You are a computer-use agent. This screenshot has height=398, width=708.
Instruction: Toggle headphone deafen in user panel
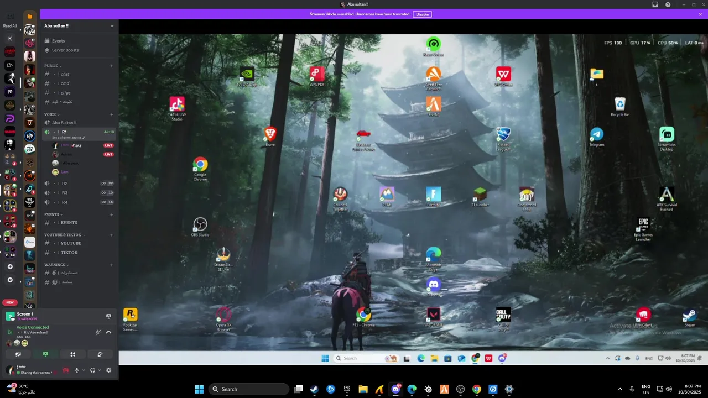tap(92, 370)
